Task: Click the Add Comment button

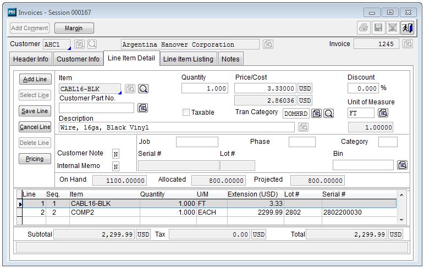Action: (30, 28)
